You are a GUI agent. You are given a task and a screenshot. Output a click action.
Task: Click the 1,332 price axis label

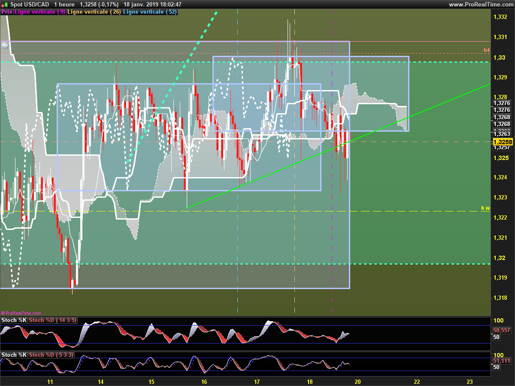pos(500,17)
